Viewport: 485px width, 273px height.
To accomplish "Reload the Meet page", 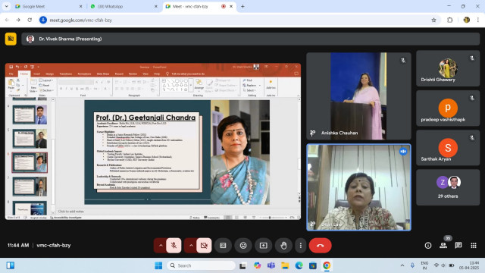I will (x=30, y=20).
